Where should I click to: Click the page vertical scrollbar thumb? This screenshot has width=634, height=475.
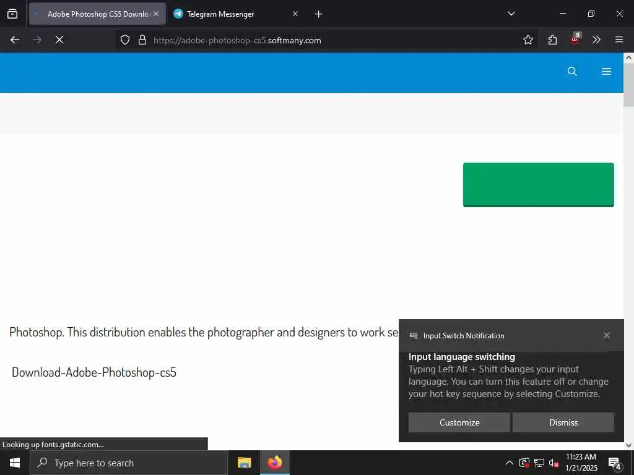tap(628, 84)
